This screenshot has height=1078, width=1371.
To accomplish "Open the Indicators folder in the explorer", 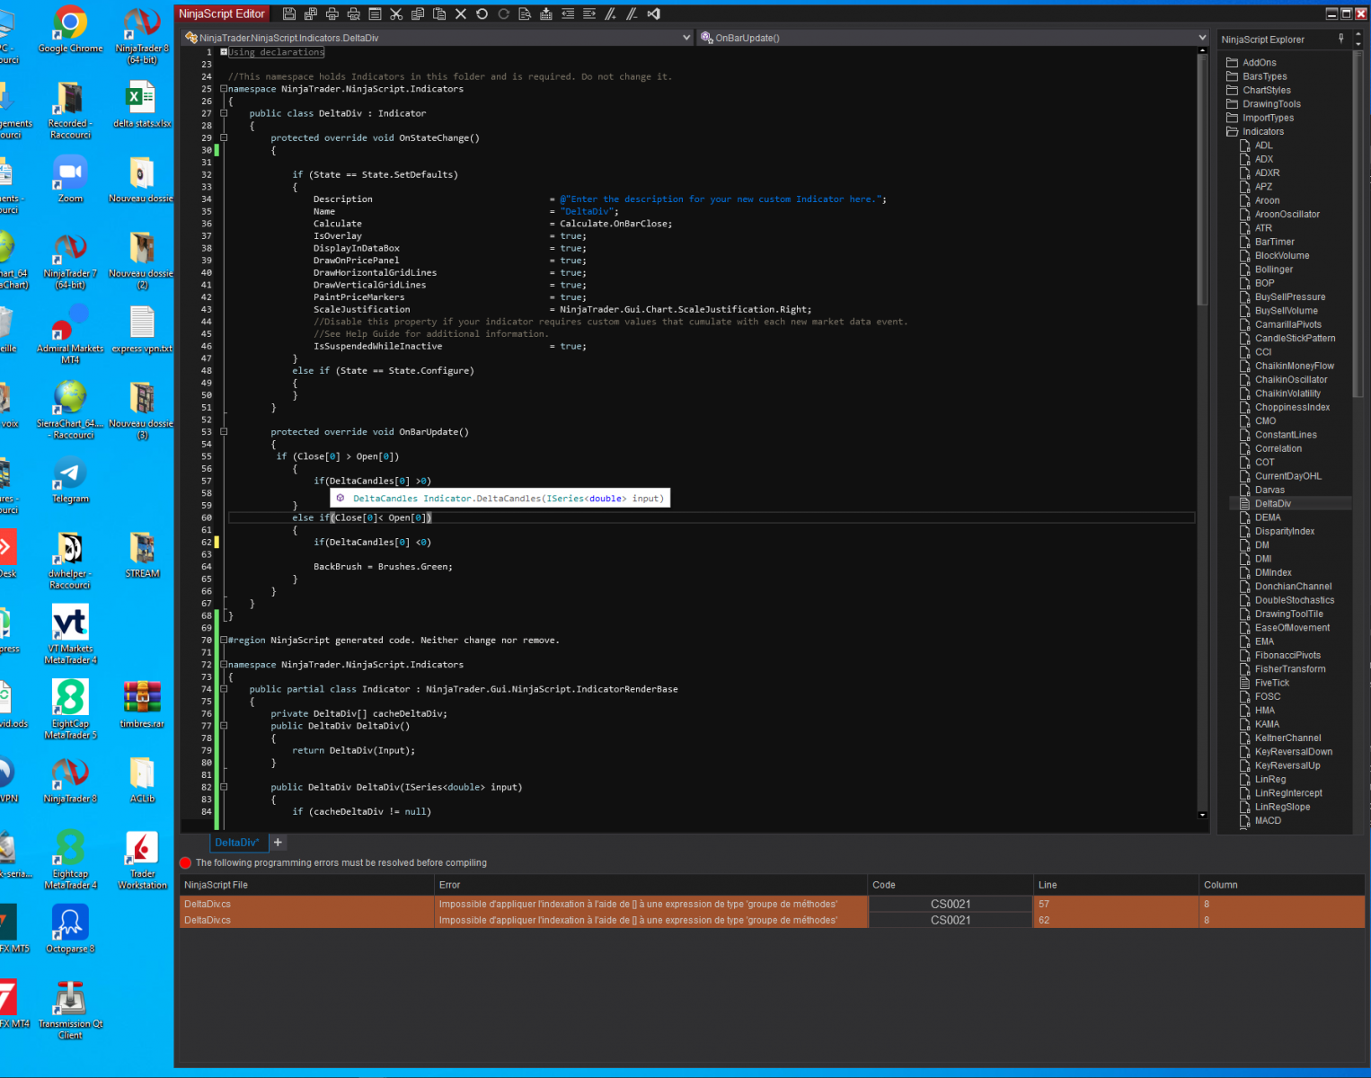I will (x=1262, y=132).
